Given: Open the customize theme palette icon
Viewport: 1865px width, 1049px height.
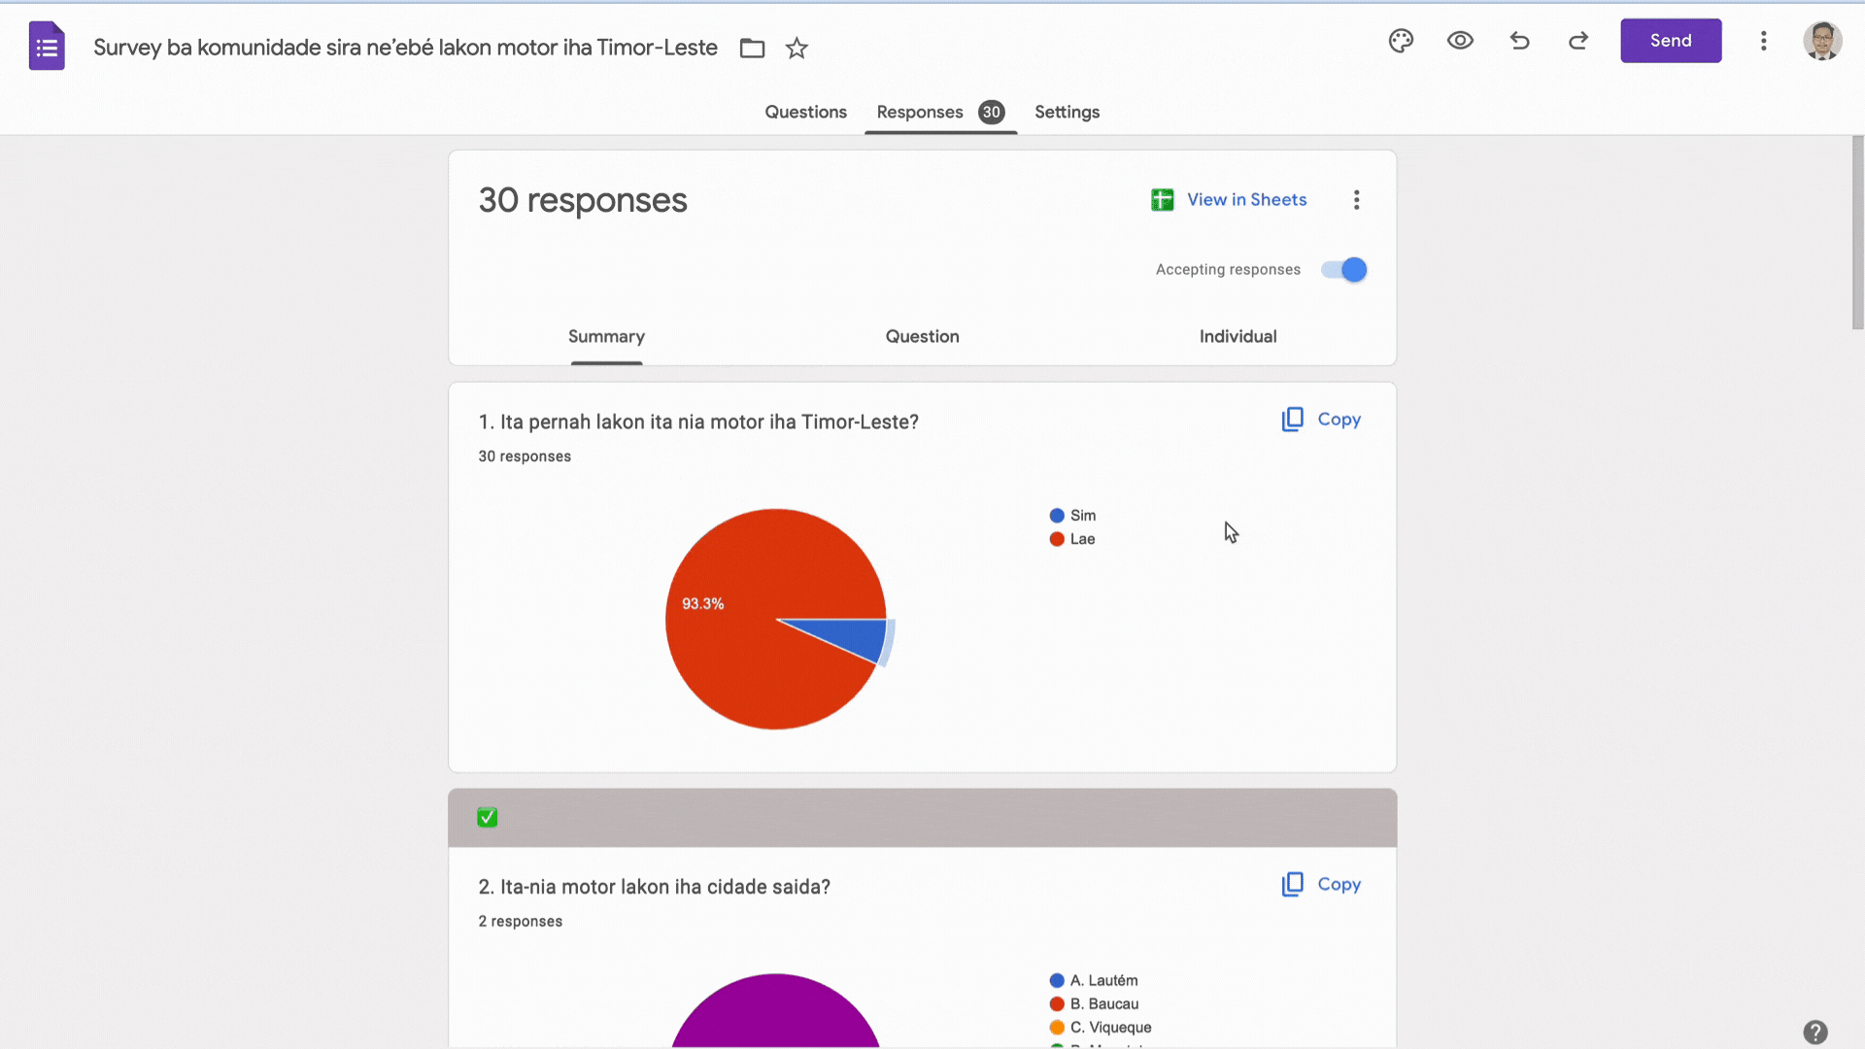Looking at the screenshot, I should click(x=1401, y=41).
